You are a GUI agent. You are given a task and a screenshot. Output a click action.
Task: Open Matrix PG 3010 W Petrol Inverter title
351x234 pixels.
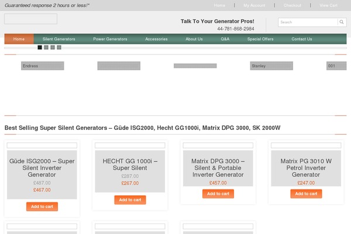pyautogui.click(x=306, y=168)
